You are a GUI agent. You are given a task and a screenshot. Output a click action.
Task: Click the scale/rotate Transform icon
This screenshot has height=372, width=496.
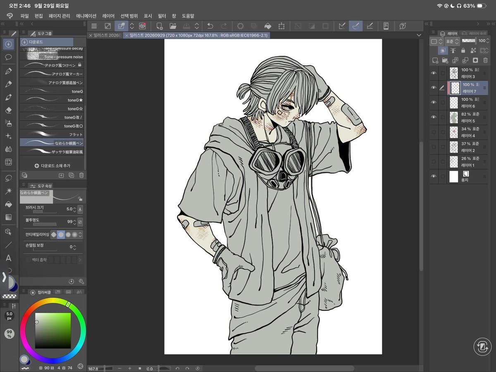pos(281,26)
